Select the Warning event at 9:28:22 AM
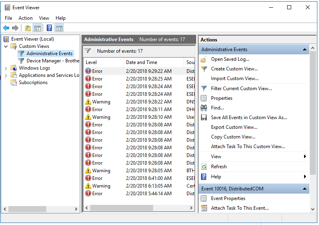 [x=139, y=101]
